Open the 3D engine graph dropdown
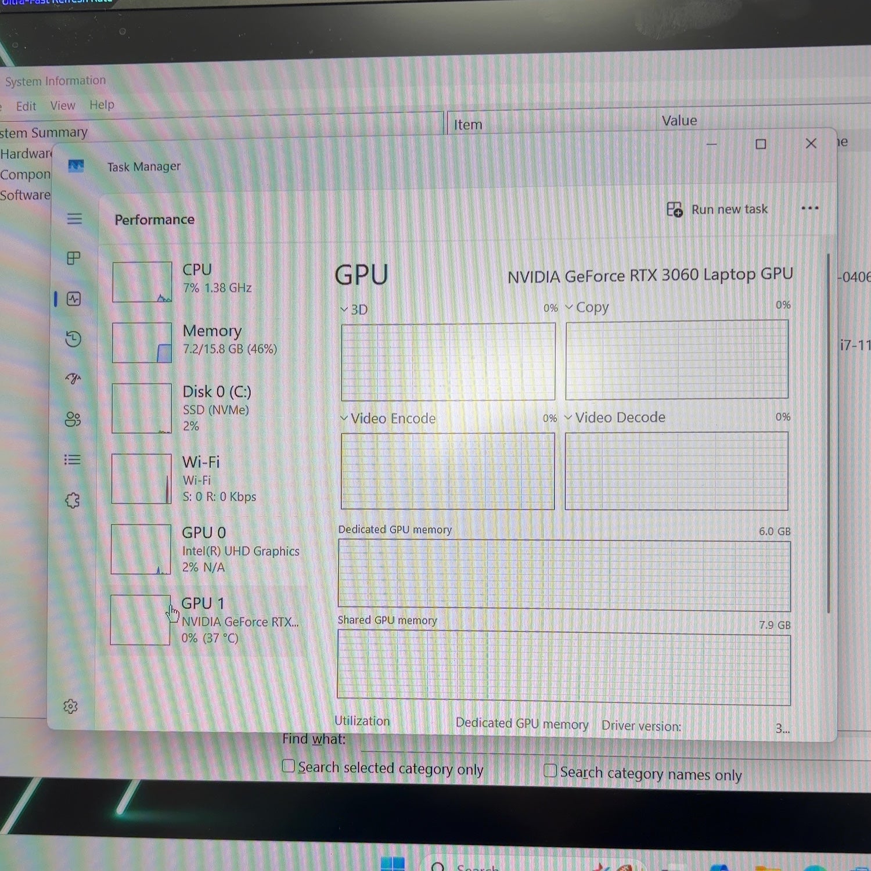 354,309
